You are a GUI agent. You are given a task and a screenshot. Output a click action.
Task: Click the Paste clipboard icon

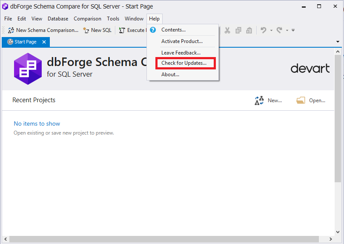pos(249,30)
